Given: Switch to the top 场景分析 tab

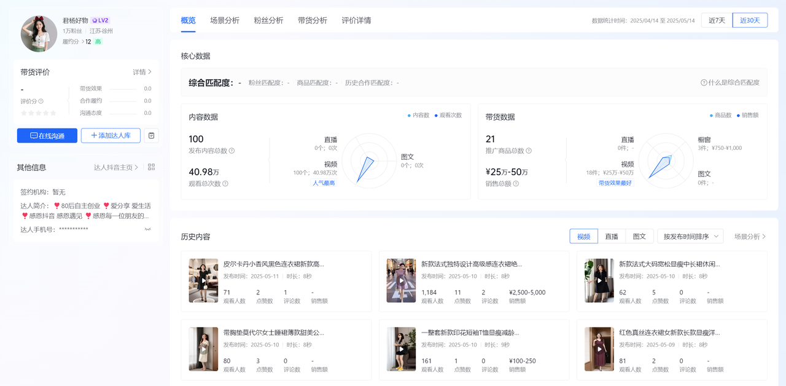Looking at the screenshot, I should 225,20.
